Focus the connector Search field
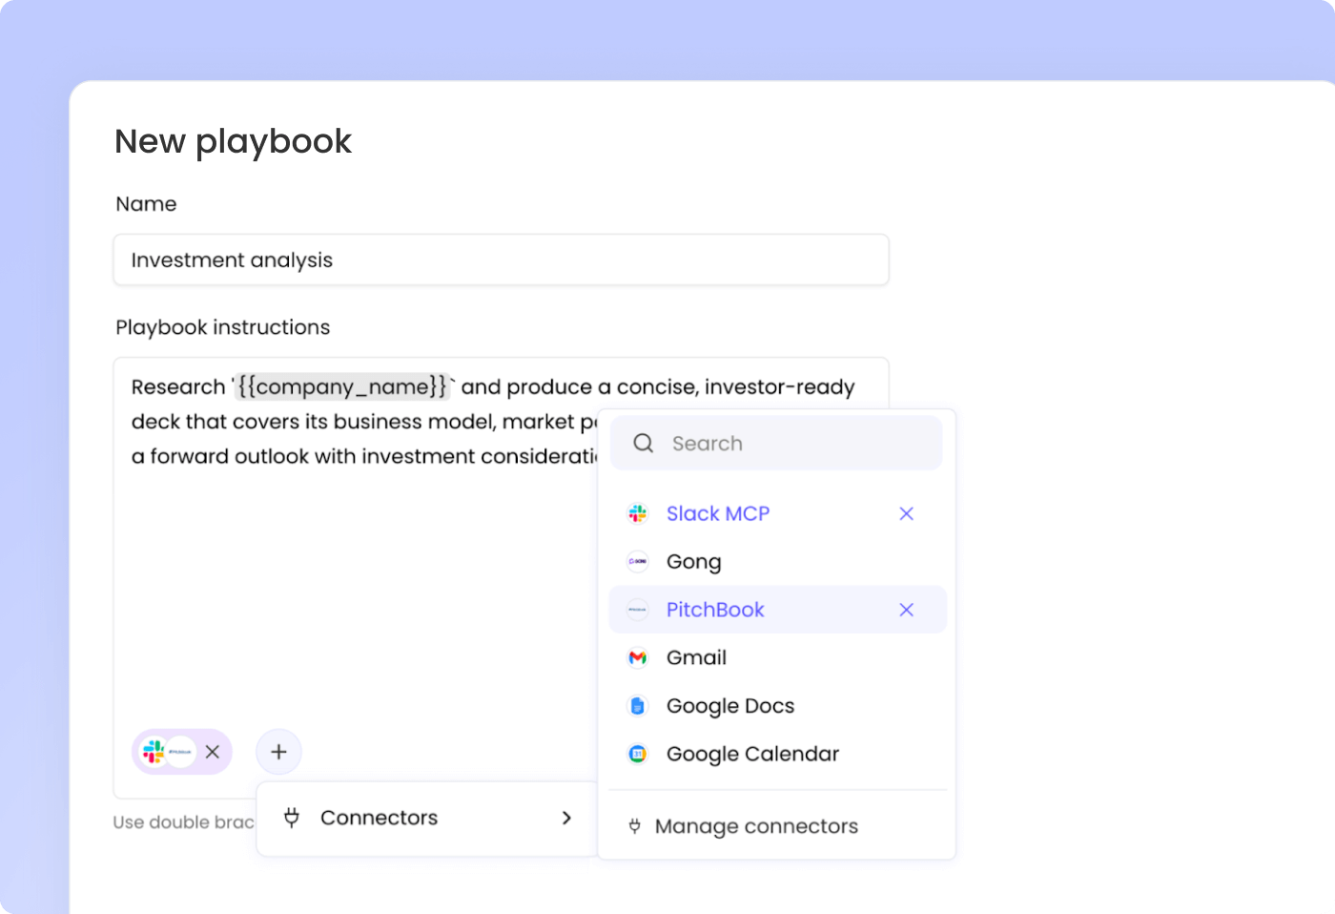Image resolution: width=1335 pixels, height=914 pixels. pos(776,443)
